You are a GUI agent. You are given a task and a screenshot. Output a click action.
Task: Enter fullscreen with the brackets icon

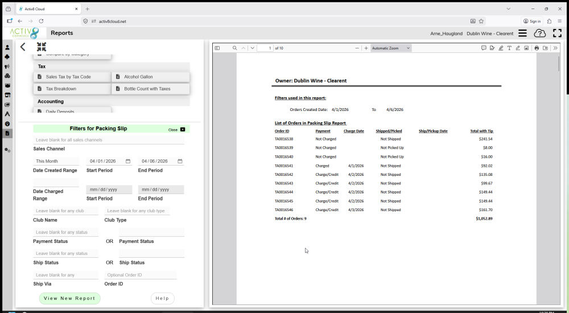coord(557,33)
